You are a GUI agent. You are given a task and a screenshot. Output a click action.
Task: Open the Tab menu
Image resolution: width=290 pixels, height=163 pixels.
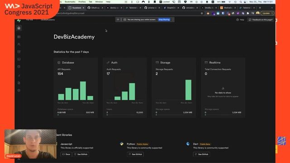click(x=91, y=2)
